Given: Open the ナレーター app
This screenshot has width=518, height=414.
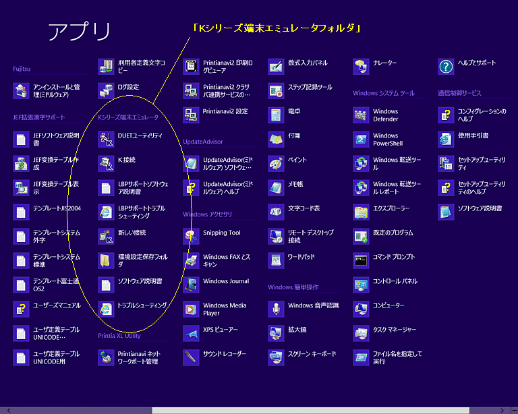Looking at the screenshot, I should point(361,66).
